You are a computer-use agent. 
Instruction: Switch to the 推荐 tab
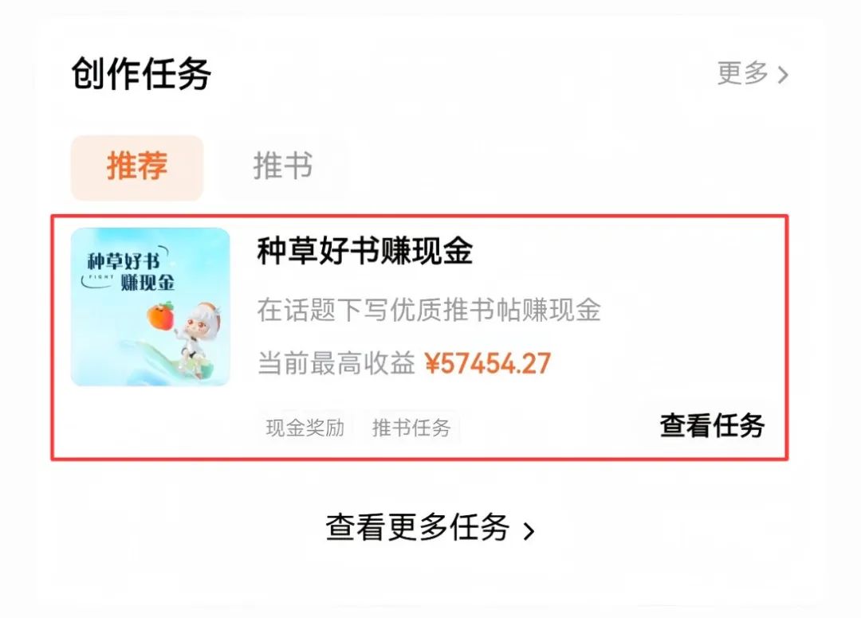pyautogui.click(x=137, y=166)
